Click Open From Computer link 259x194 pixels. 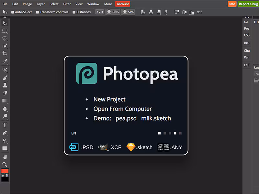pos(123,109)
